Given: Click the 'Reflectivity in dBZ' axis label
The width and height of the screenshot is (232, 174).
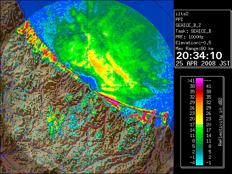Looking at the screenshot, I should click(220, 122).
